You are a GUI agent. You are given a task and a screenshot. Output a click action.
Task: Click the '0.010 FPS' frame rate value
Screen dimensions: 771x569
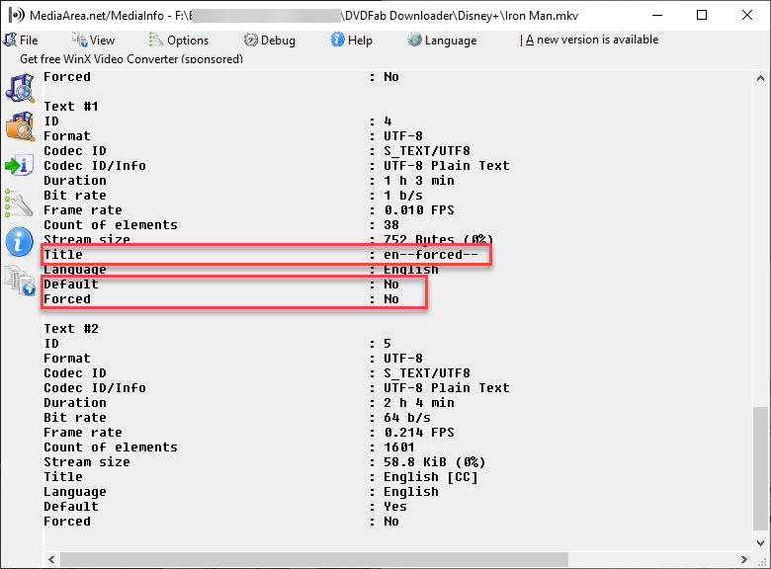(x=419, y=209)
